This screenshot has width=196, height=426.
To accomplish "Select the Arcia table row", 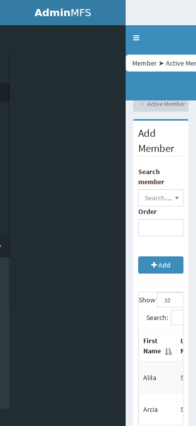I will click(161, 409).
